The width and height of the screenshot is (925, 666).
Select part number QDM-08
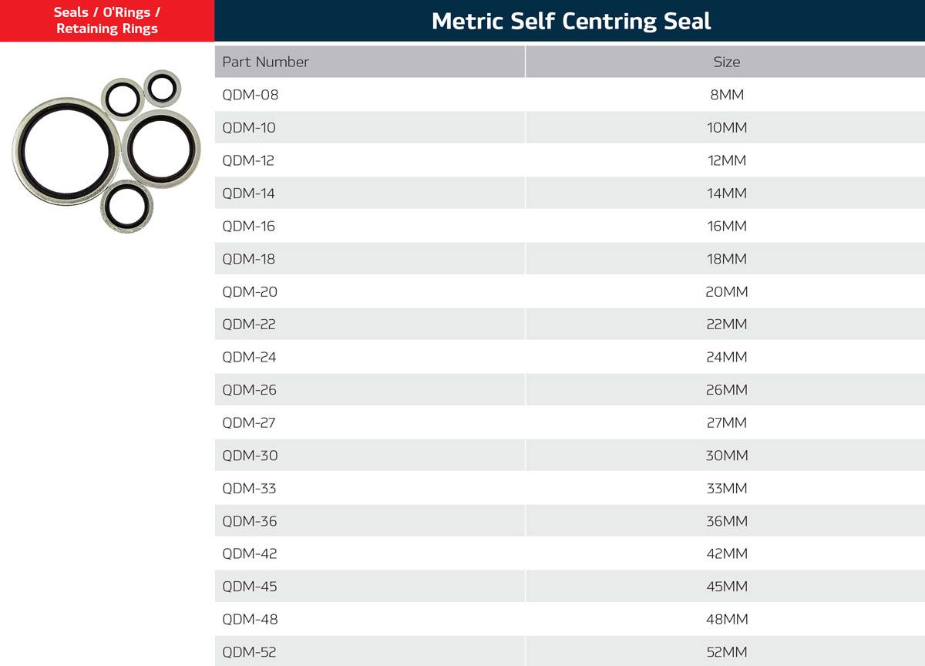click(250, 95)
